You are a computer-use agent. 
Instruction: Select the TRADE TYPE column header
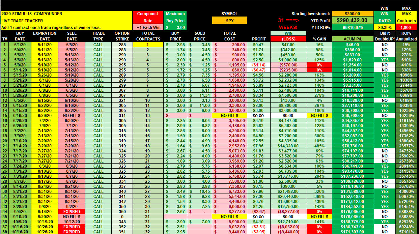click(99, 36)
